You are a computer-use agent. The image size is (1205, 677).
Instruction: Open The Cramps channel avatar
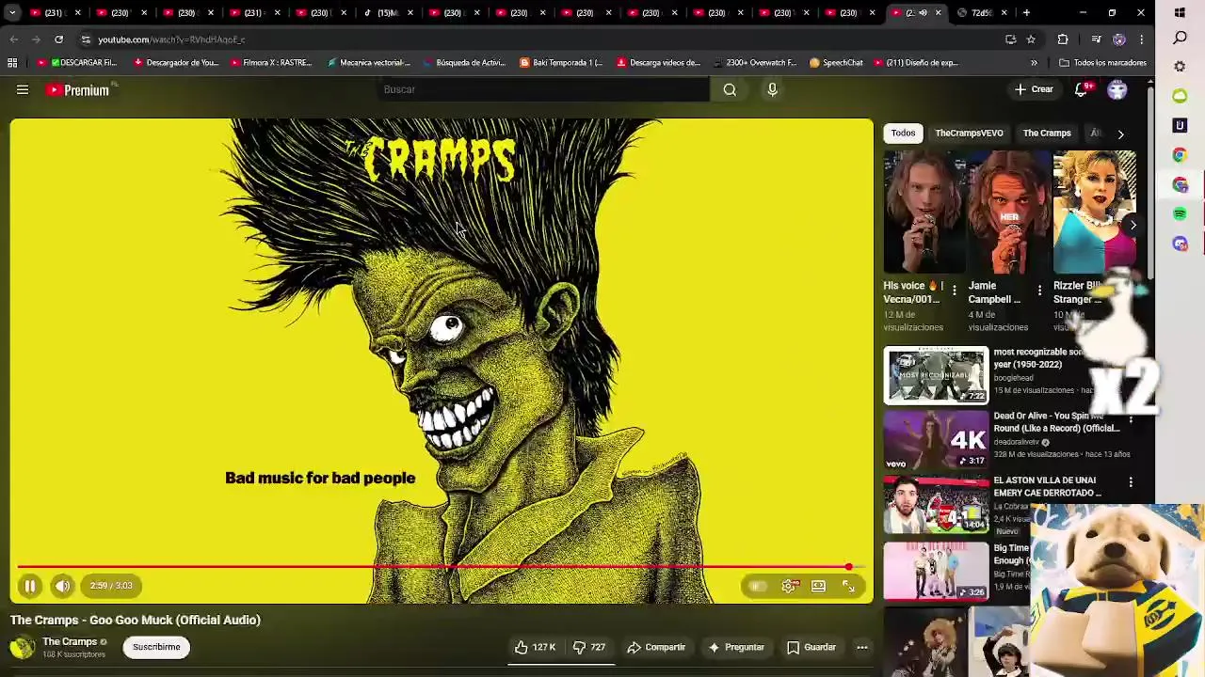tap(23, 647)
